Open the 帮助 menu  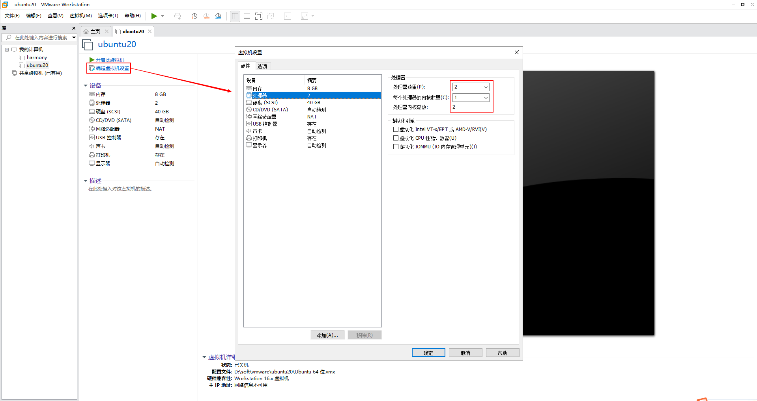(133, 16)
